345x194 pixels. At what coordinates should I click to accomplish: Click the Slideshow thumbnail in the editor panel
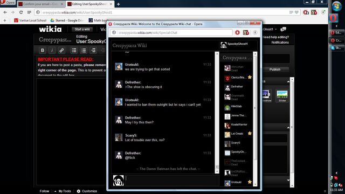(266, 96)
